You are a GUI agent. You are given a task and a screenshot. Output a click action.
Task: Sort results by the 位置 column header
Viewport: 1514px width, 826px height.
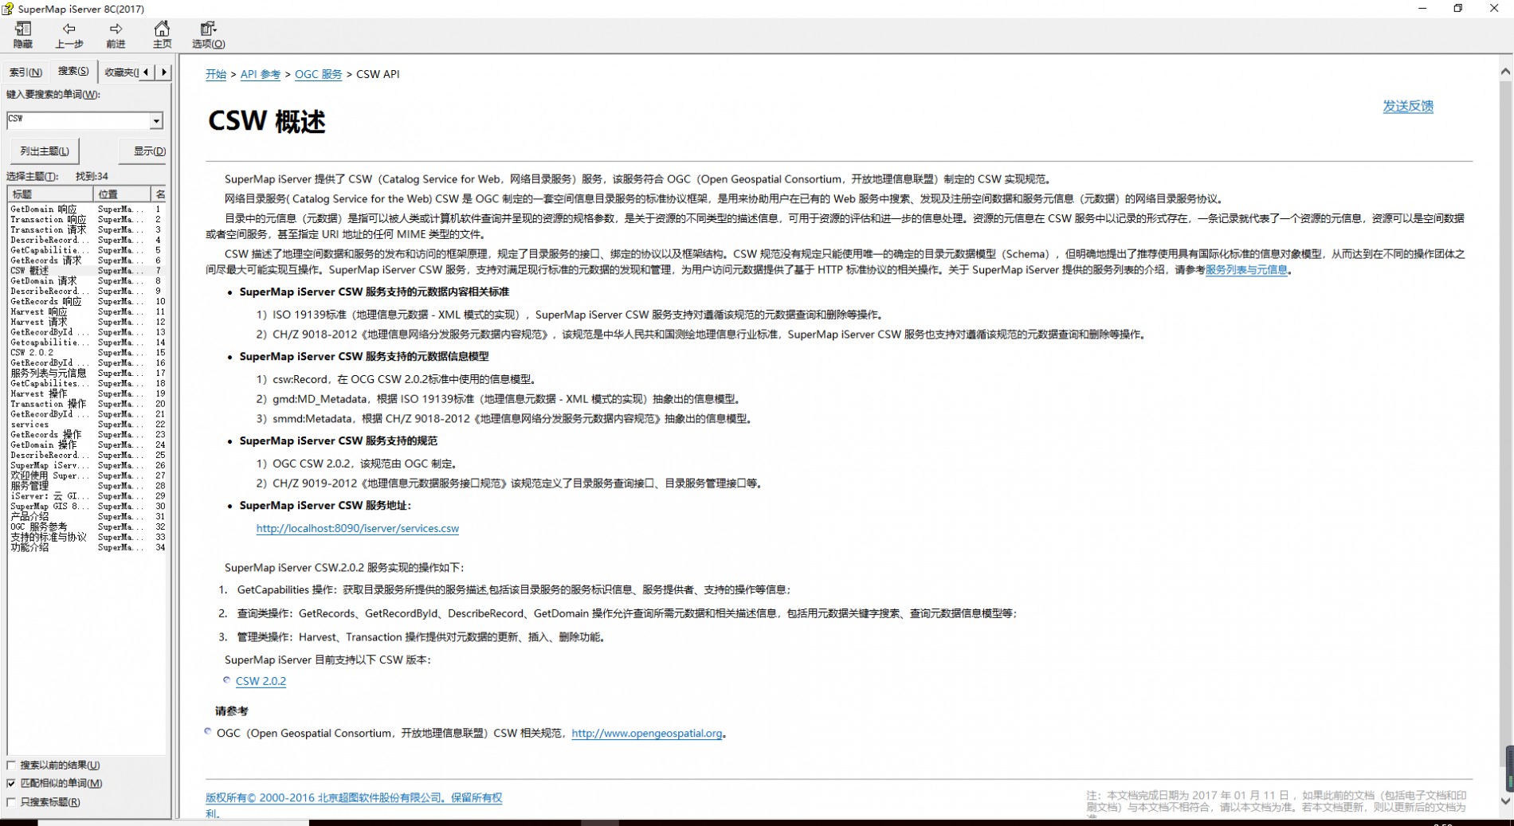pos(122,194)
